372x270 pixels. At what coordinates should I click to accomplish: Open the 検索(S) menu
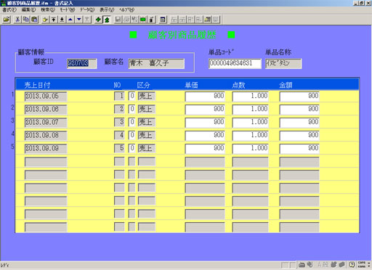point(48,9)
